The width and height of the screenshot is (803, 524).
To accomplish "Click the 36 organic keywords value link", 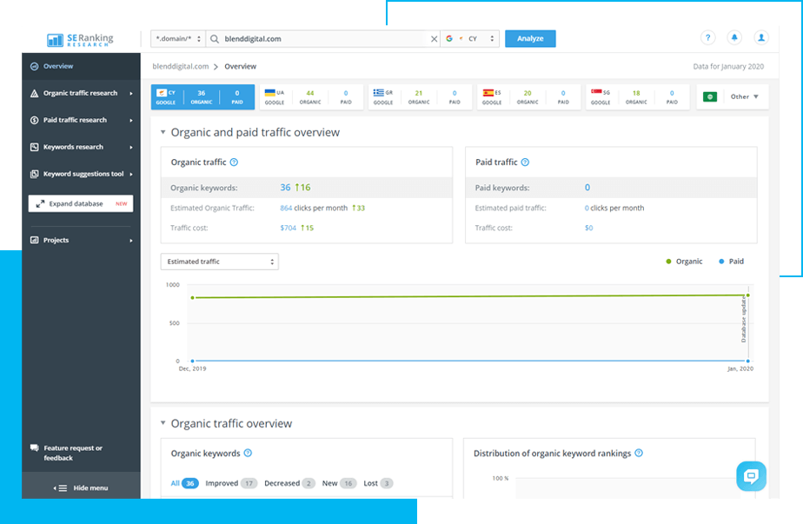I will [x=285, y=188].
